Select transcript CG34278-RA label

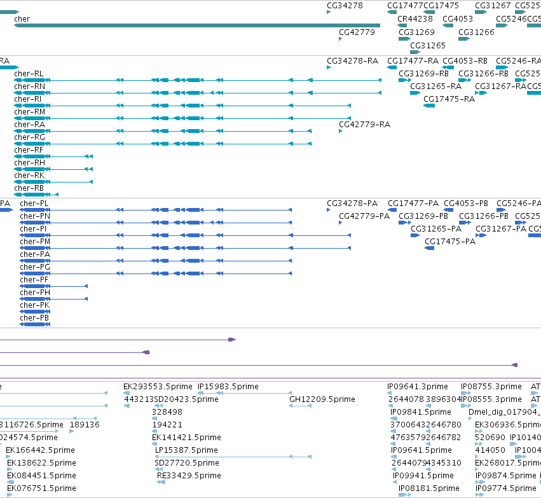point(352,61)
